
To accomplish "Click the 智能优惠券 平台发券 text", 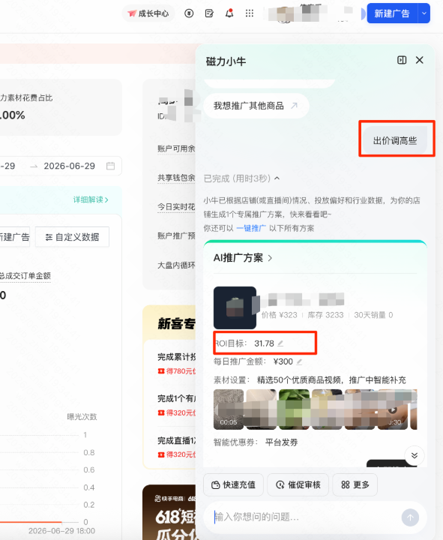I will pos(256,442).
